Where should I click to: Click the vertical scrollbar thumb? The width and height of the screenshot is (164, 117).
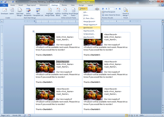coord(162,48)
